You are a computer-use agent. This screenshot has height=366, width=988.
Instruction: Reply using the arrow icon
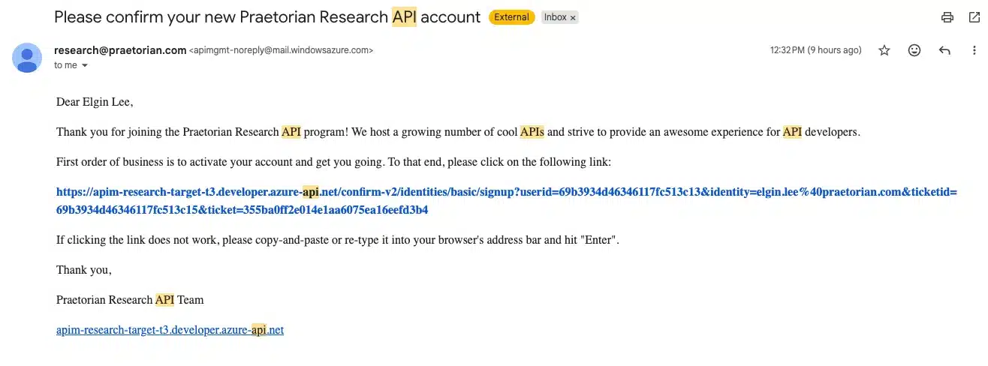(x=944, y=50)
